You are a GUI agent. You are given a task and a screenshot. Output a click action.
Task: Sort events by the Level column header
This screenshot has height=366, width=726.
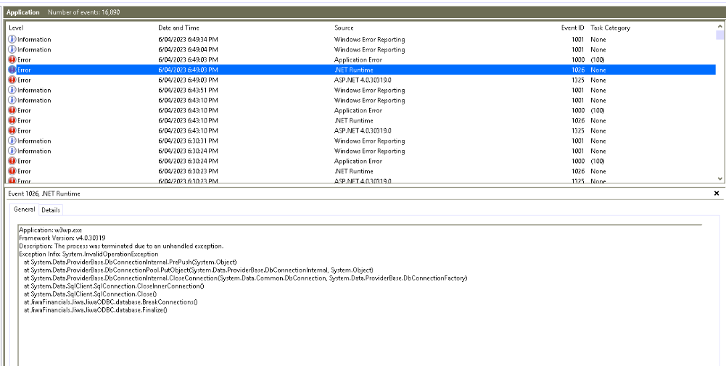pos(16,28)
